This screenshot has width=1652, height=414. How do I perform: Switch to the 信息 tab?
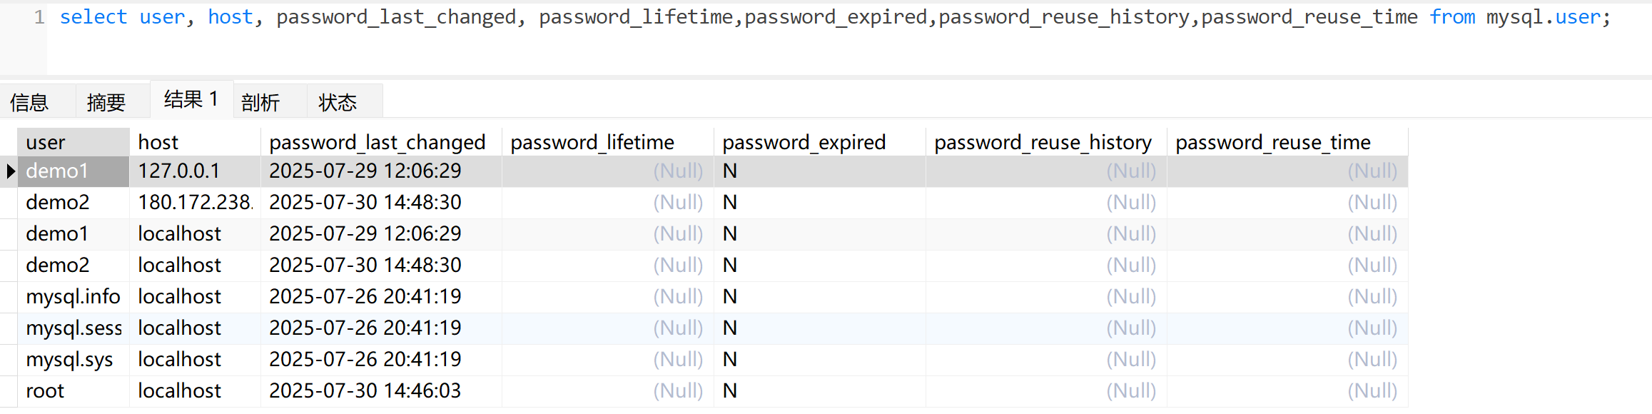click(x=29, y=103)
